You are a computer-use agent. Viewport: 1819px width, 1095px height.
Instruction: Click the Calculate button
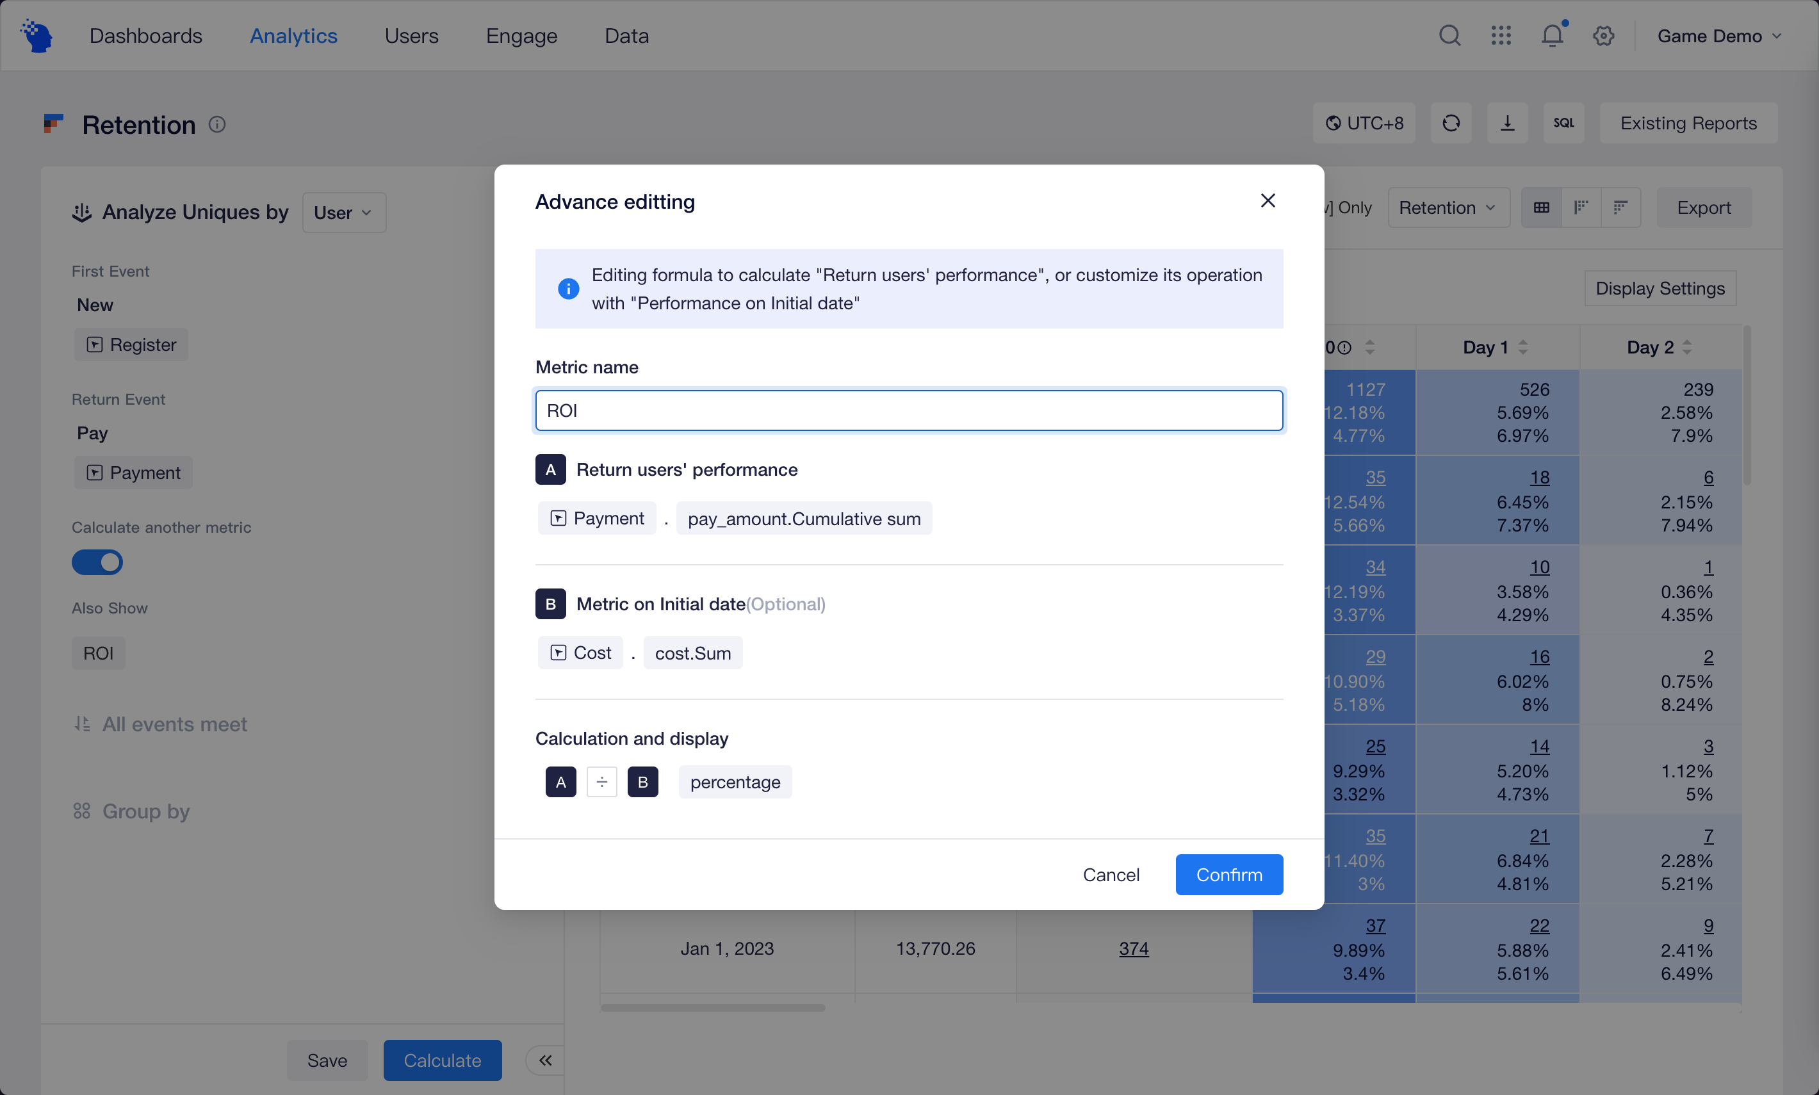tap(442, 1060)
